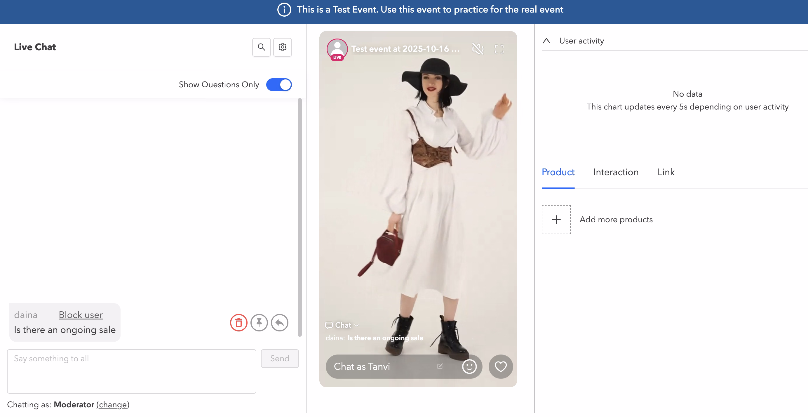Send a heart like on video
This screenshot has width=808, height=417.
pyautogui.click(x=500, y=366)
